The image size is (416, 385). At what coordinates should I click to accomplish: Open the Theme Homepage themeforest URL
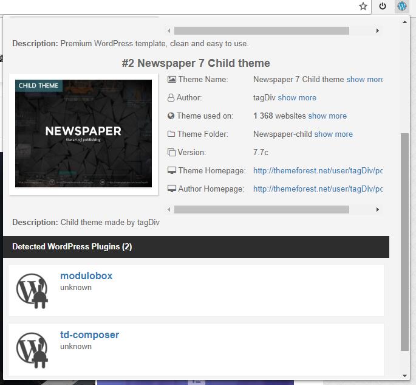pyautogui.click(x=318, y=171)
